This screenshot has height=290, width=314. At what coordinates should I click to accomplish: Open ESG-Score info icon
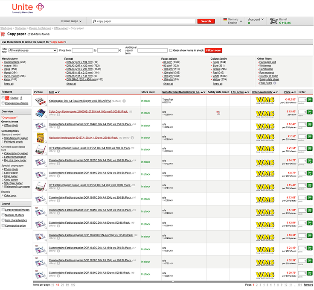point(275,83)
